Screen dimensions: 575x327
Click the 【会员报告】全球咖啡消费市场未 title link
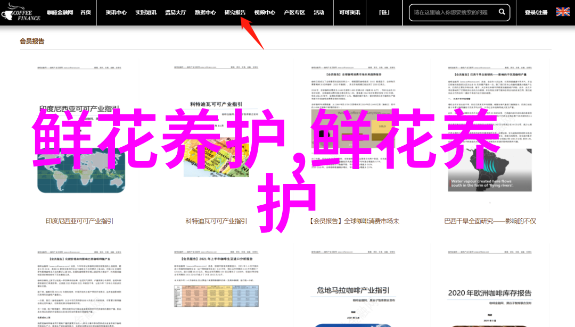(353, 221)
